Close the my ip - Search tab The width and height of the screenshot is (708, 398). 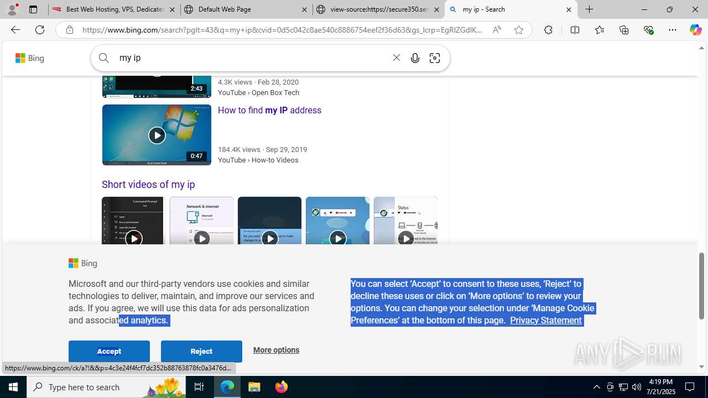pos(569,9)
